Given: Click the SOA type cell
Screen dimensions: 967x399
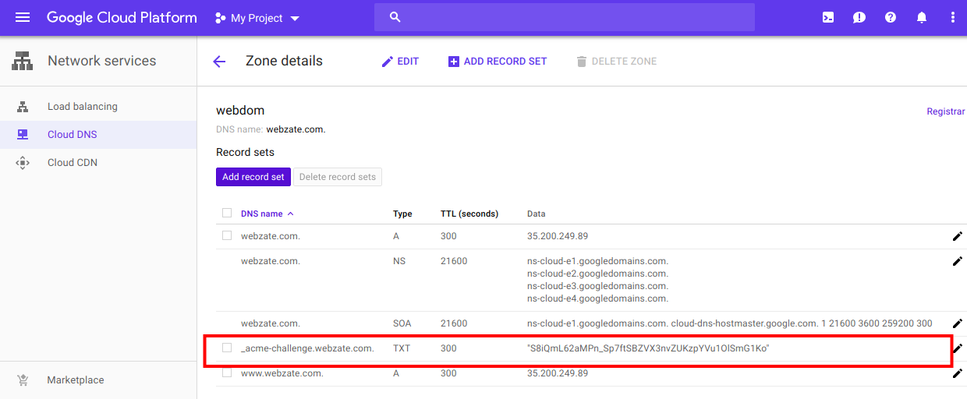Looking at the screenshot, I should coord(402,323).
